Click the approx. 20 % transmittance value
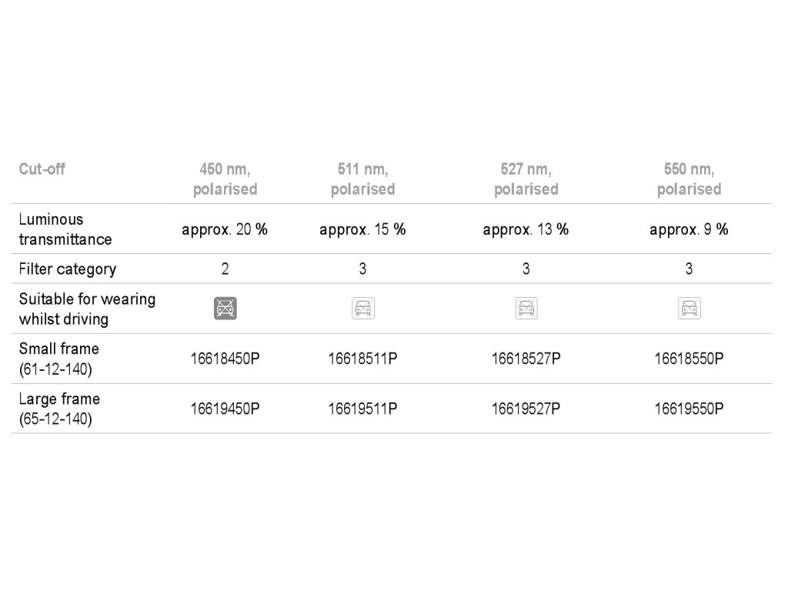788x591 pixels. pyautogui.click(x=225, y=229)
